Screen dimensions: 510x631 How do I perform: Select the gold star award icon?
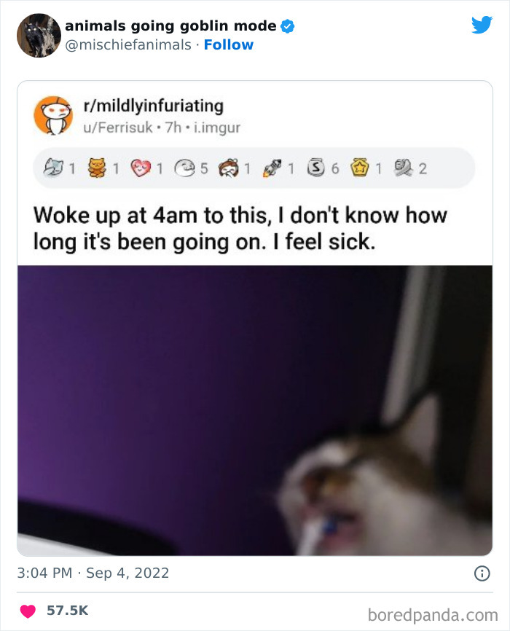coord(359,168)
